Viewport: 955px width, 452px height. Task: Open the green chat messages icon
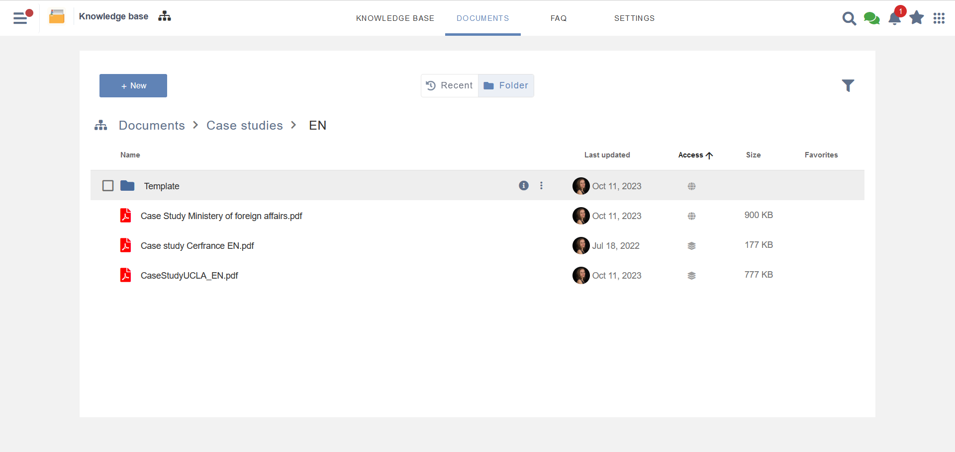pyautogui.click(x=871, y=18)
